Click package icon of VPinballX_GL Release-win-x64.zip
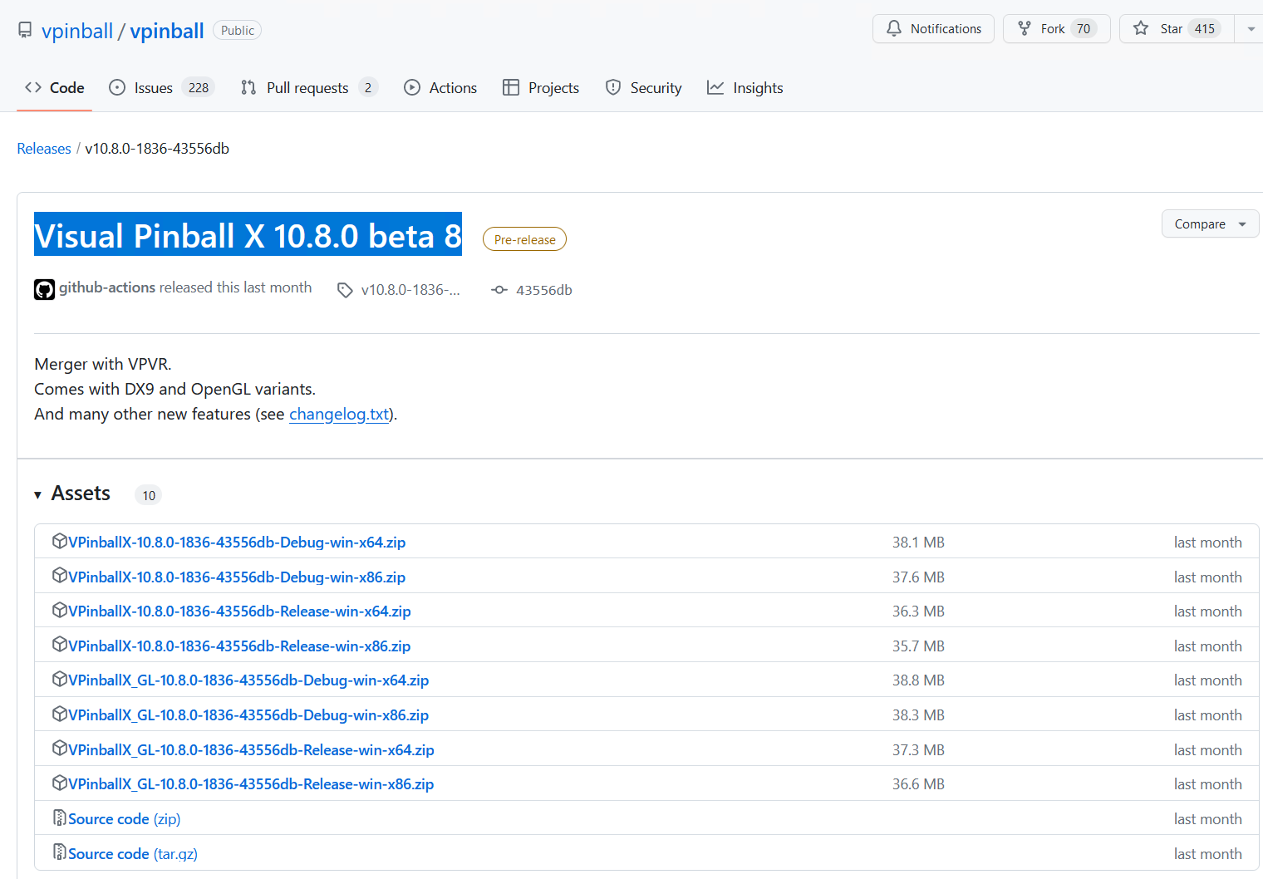 click(59, 749)
